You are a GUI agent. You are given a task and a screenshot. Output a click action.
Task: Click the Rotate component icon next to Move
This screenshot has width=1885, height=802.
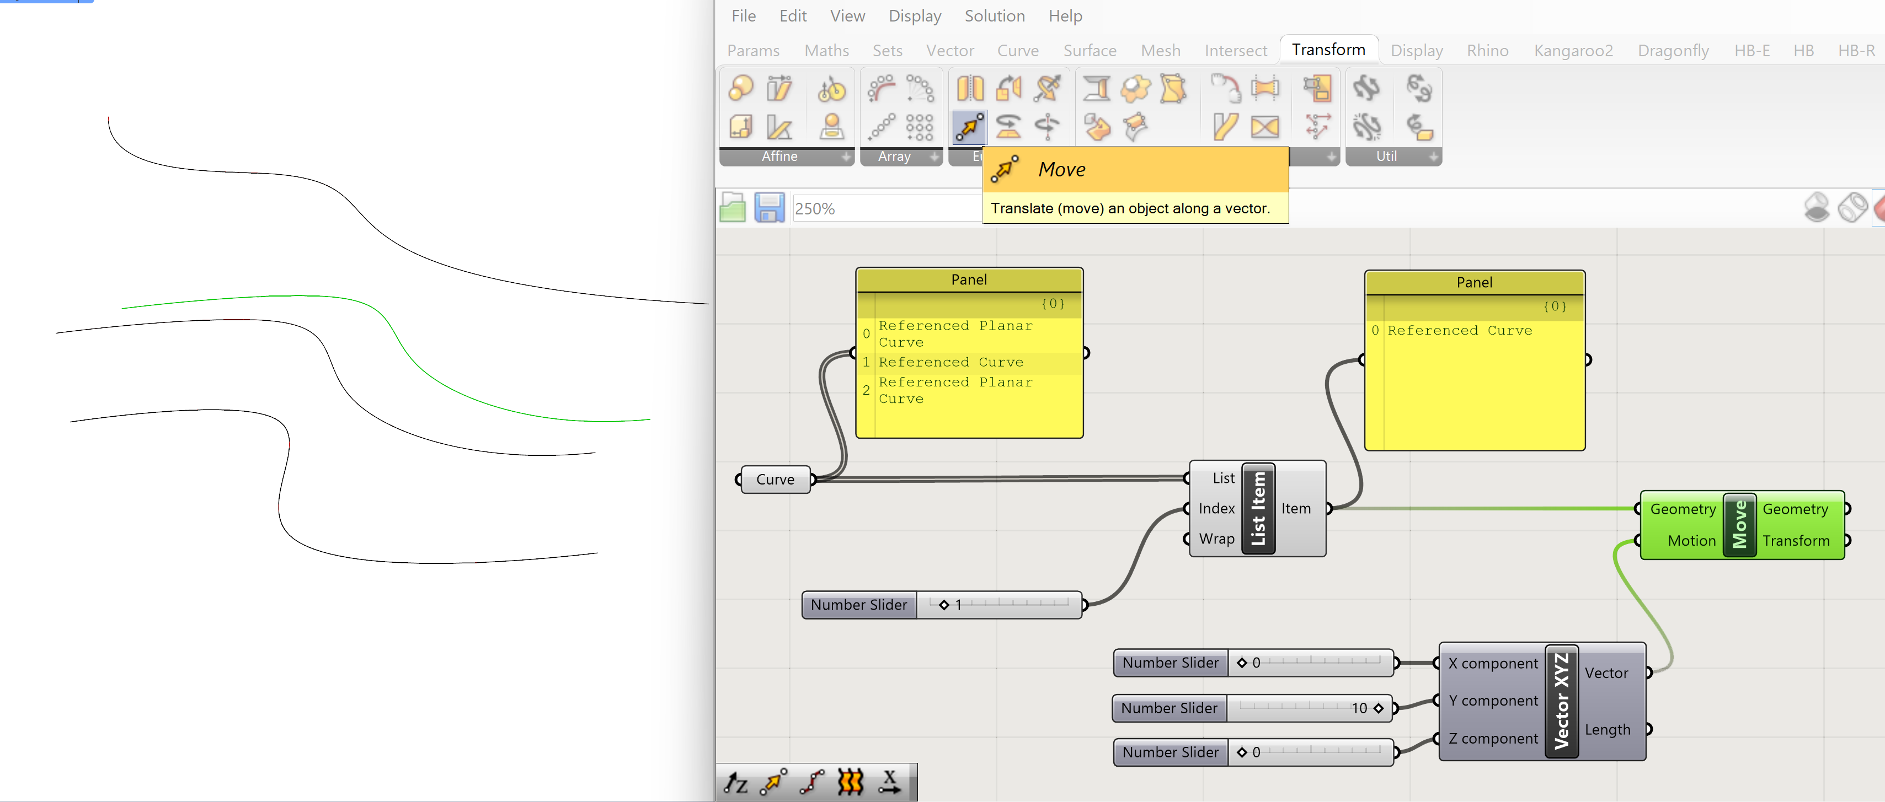[1008, 127]
